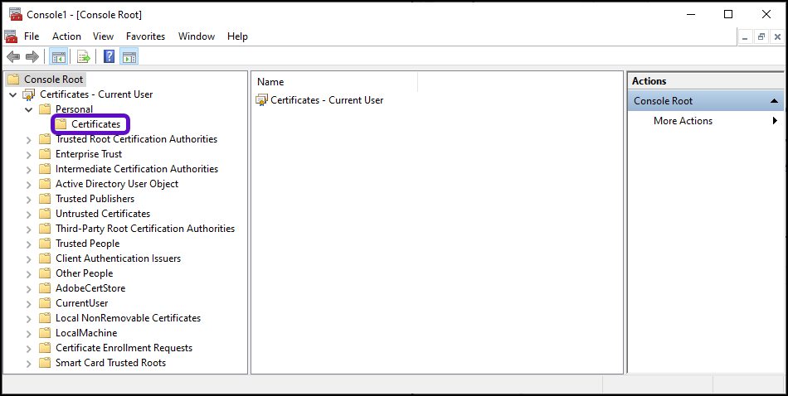Select the Untrusted Certificates folder icon
Viewport: 788px width, 396px height.
click(x=45, y=214)
